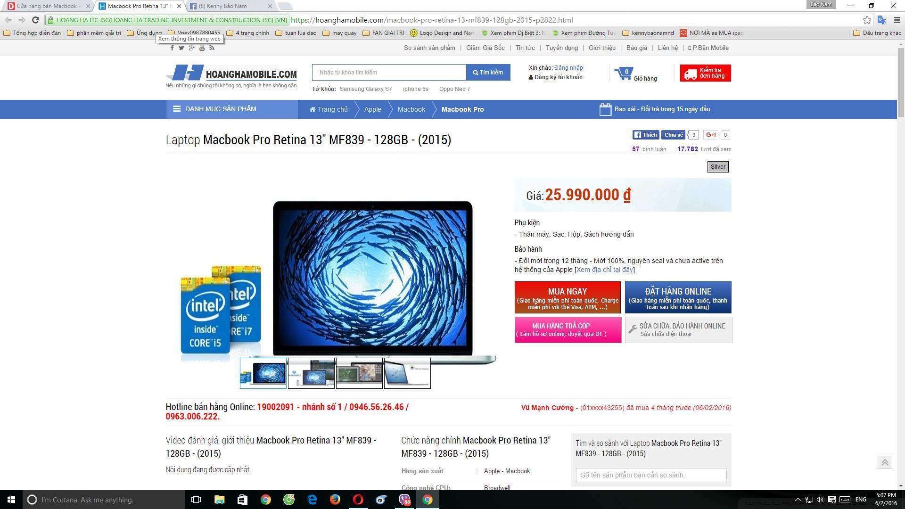The height and width of the screenshot is (509, 905).
Task: Switch to Cửa hàng bán Macbook tab
Action: click(x=48, y=6)
